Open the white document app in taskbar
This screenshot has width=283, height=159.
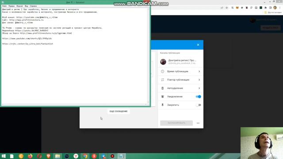point(12,156)
